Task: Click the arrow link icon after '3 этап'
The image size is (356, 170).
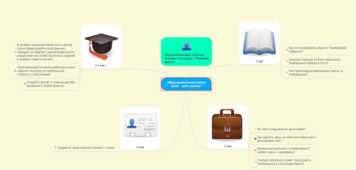Action: [107, 65]
